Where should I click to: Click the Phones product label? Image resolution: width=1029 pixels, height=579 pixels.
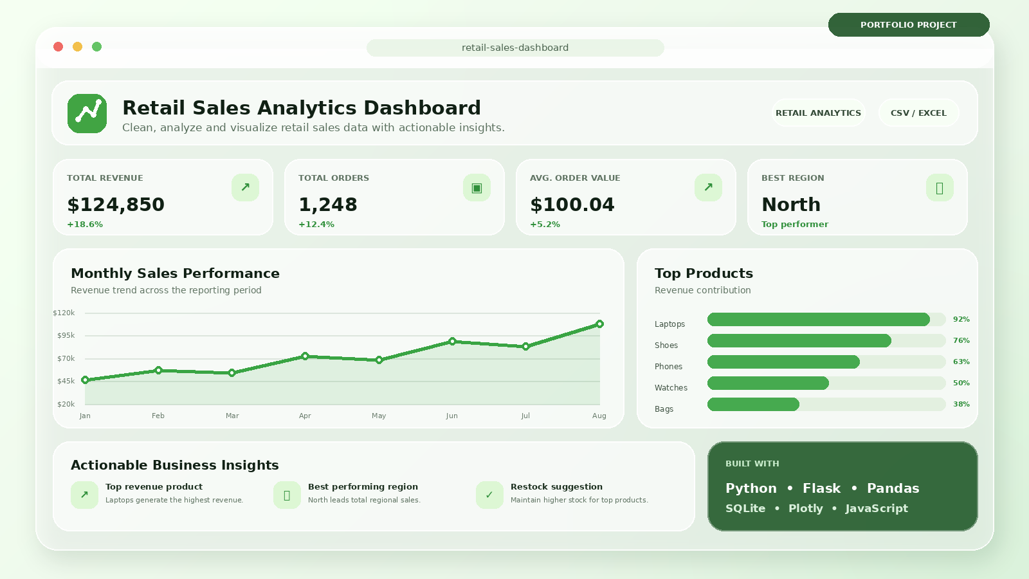pyautogui.click(x=669, y=367)
